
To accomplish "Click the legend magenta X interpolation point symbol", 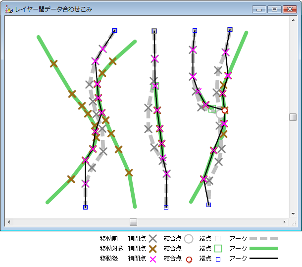I will (153, 259).
